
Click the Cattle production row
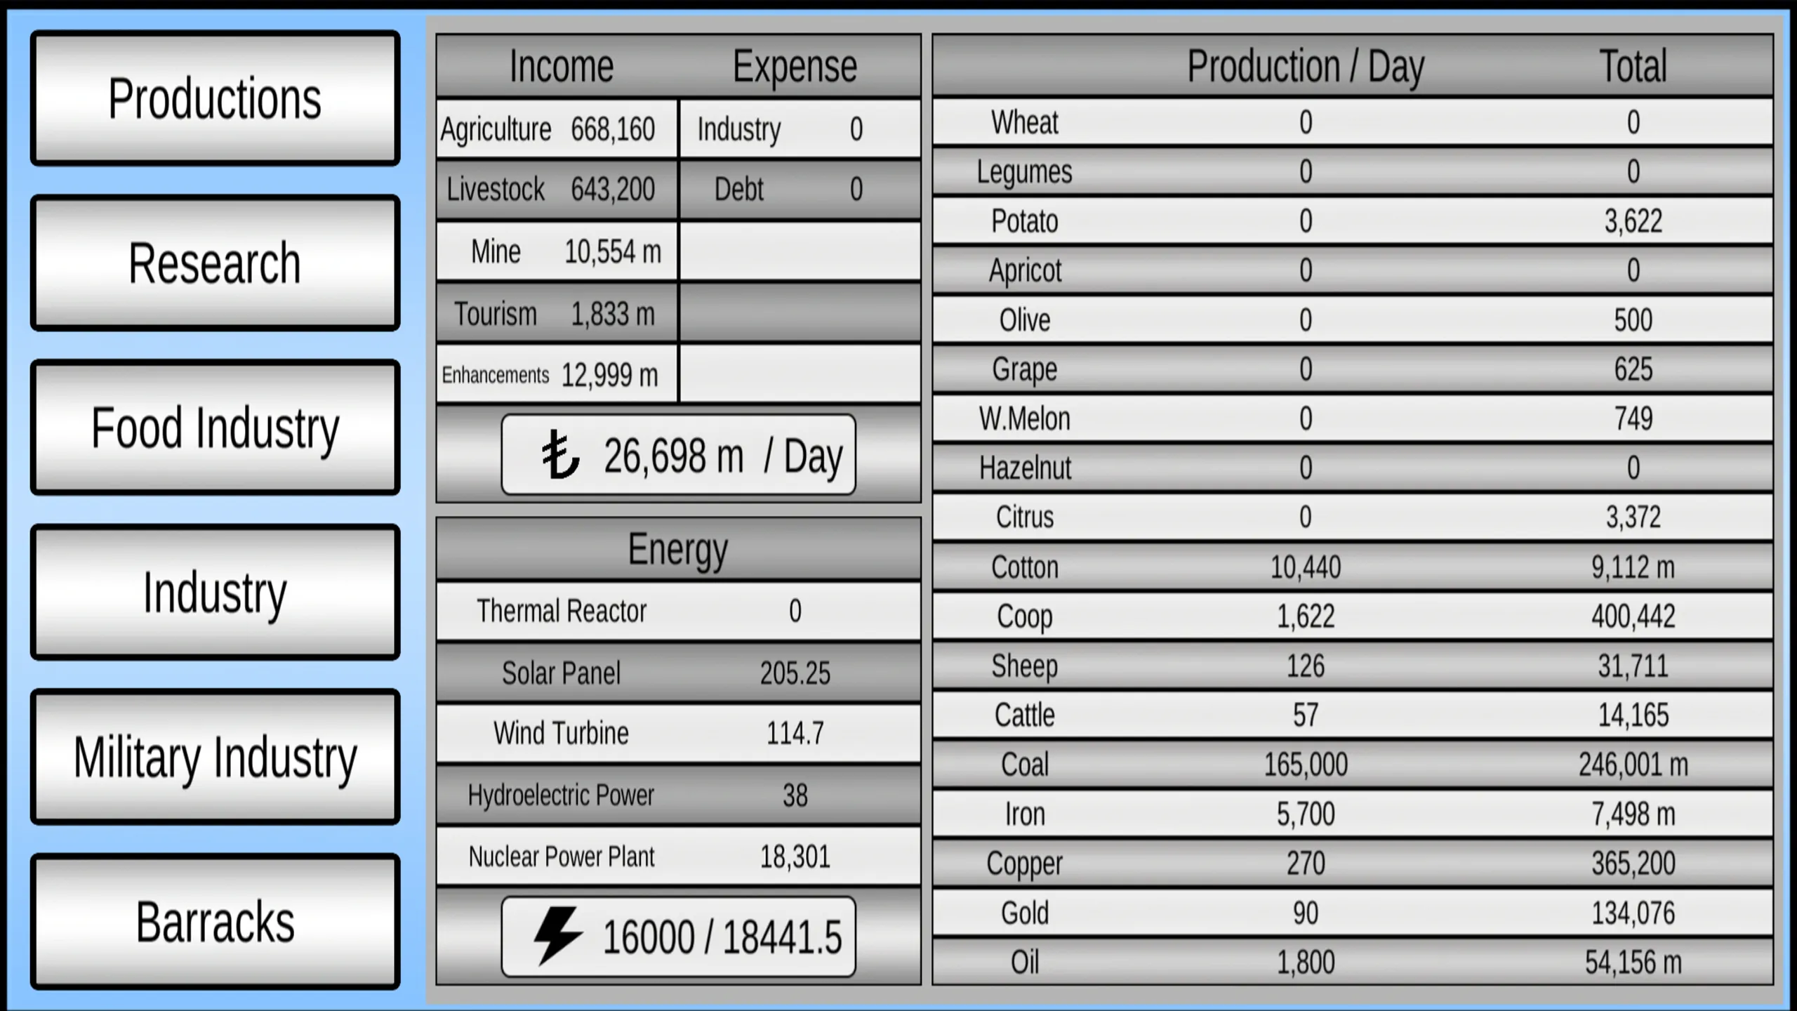pos(1353,715)
